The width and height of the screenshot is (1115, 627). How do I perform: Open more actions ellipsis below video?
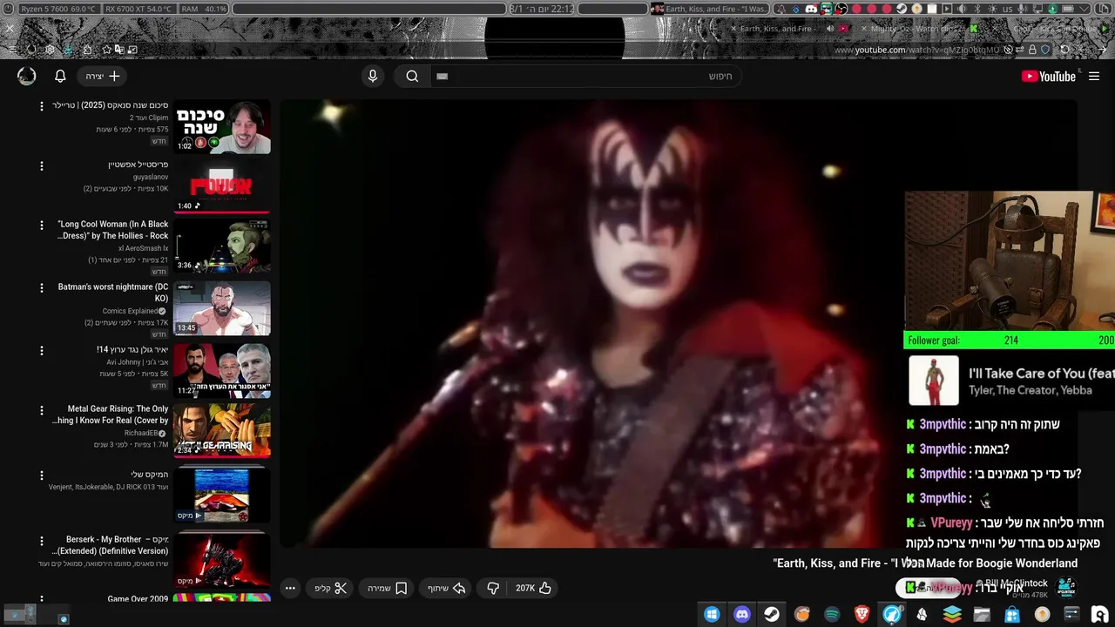pyautogui.click(x=291, y=588)
